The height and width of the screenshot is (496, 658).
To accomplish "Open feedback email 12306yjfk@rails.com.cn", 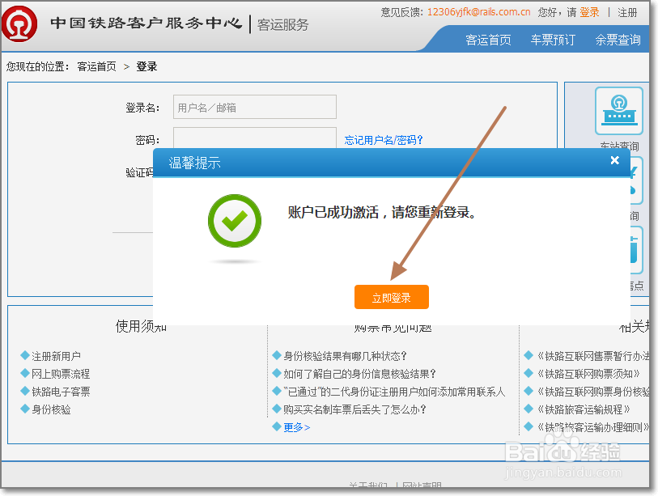I will [x=478, y=11].
